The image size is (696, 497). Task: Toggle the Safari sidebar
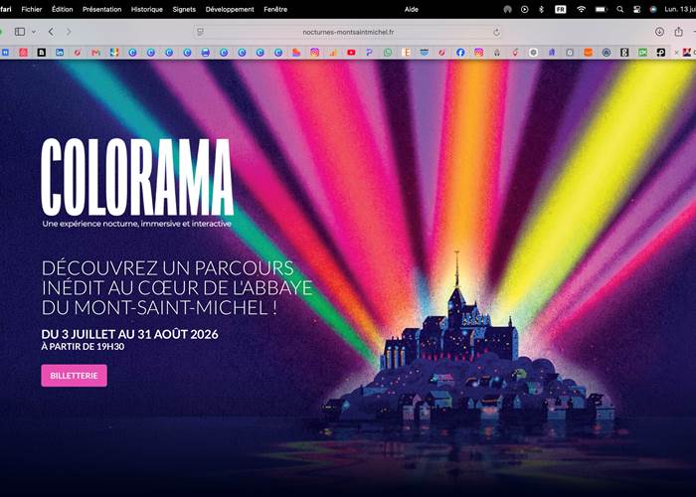coord(20,32)
